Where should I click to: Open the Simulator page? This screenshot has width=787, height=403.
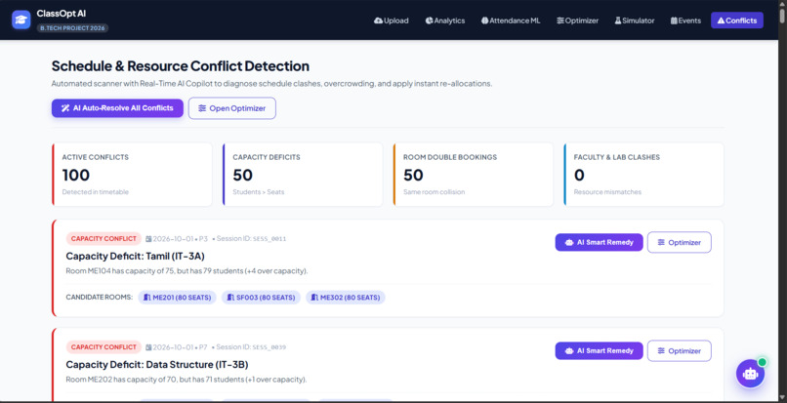(635, 20)
